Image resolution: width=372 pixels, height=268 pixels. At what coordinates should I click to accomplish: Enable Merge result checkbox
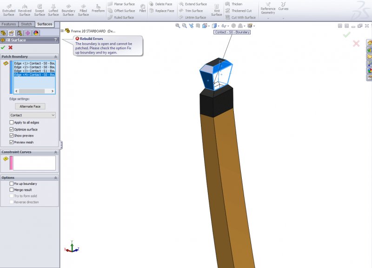11,190
